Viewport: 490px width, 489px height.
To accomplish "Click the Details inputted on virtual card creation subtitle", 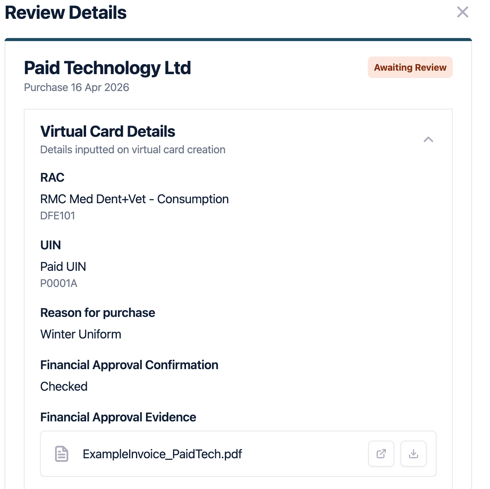I will pyautogui.click(x=133, y=150).
